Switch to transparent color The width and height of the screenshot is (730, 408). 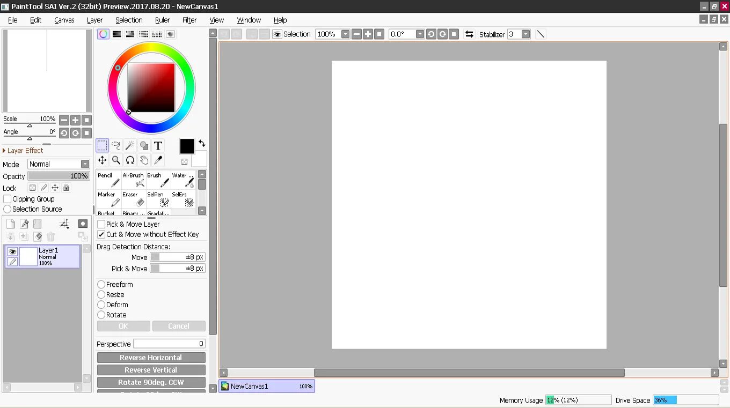(x=184, y=161)
